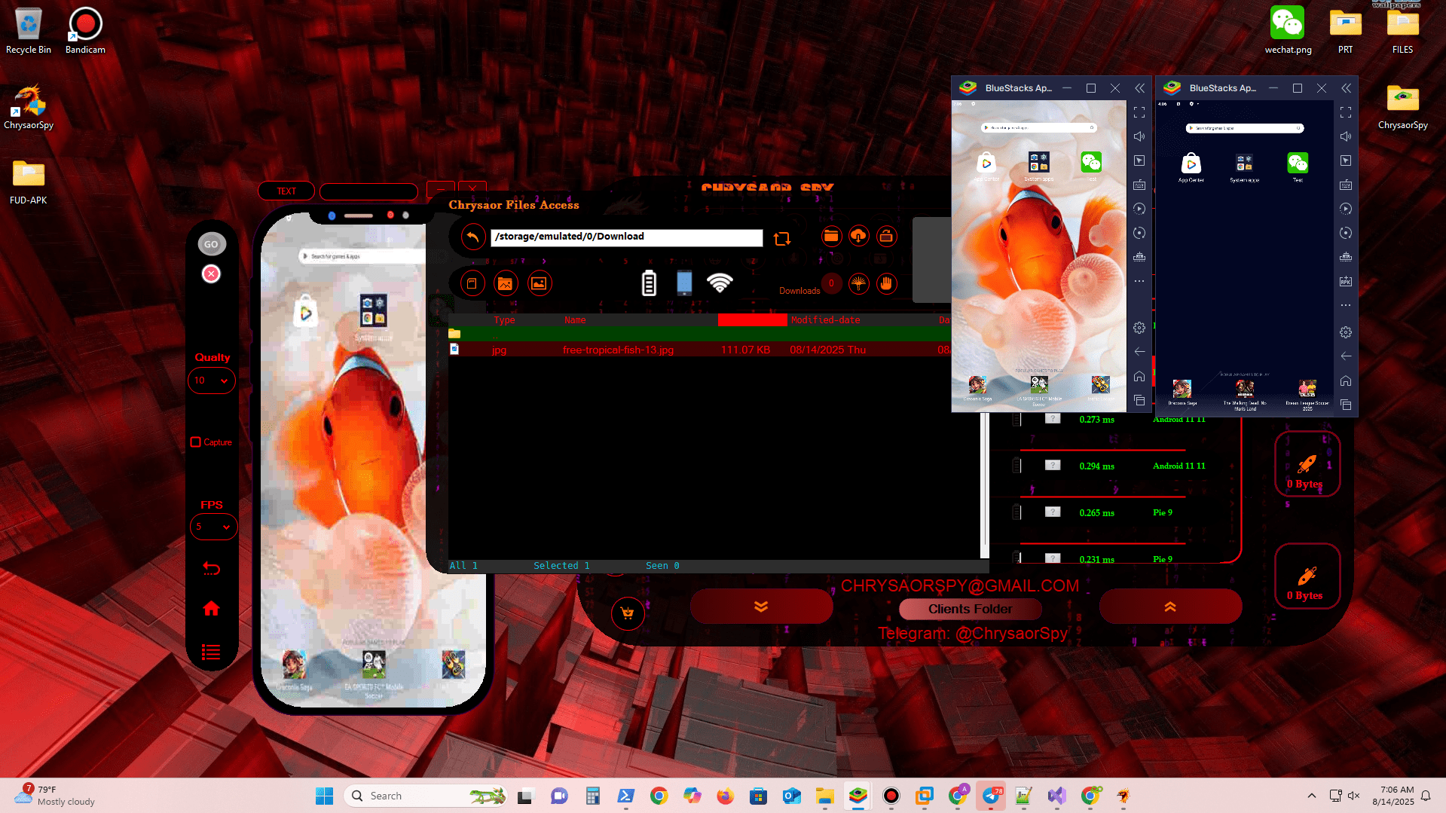Screen dimensions: 1446x813
Task: Click the tree/burst icon next to Downloads counter
Action: [x=858, y=283]
